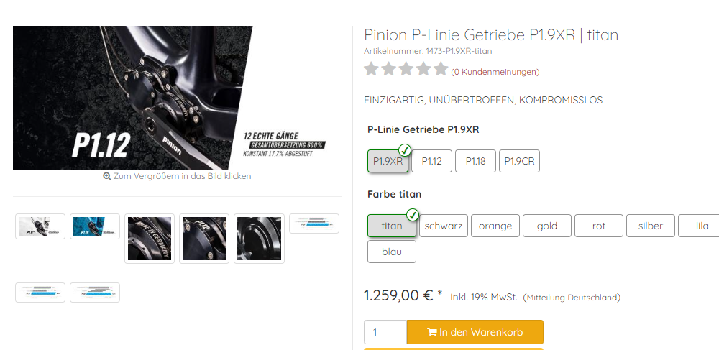Open the Mitteilung Deutschland link

(x=572, y=298)
